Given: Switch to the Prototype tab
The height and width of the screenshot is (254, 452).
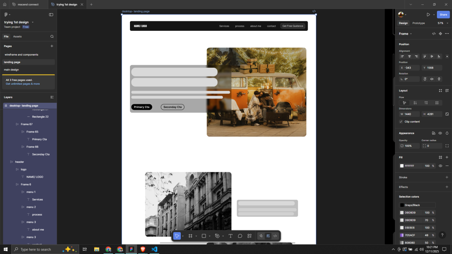Looking at the screenshot, I should pos(418,23).
